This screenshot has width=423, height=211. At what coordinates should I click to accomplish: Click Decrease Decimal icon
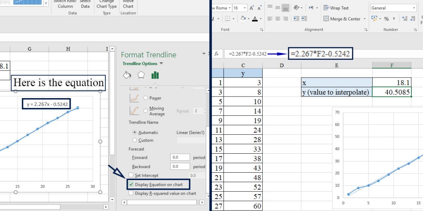413,19
